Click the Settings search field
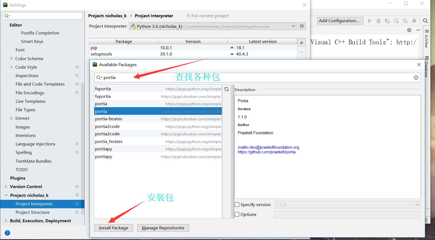The height and width of the screenshot is (240, 435). pyautogui.click(x=42, y=16)
